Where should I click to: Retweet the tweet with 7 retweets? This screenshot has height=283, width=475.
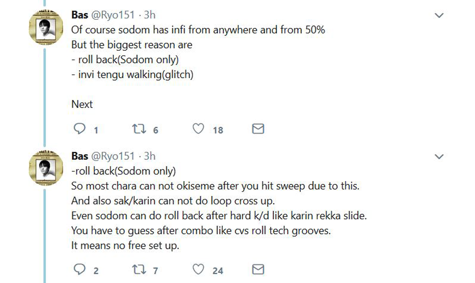click(x=139, y=270)
